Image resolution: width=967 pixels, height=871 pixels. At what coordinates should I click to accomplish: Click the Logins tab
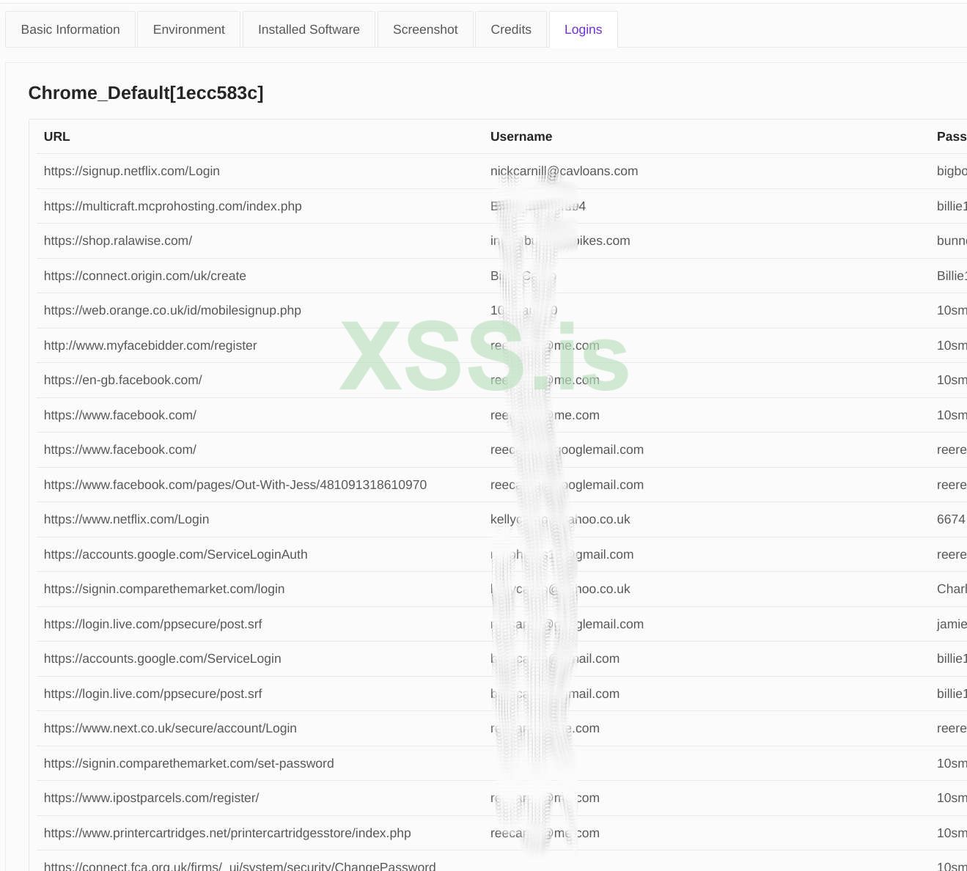coord(583,29)
